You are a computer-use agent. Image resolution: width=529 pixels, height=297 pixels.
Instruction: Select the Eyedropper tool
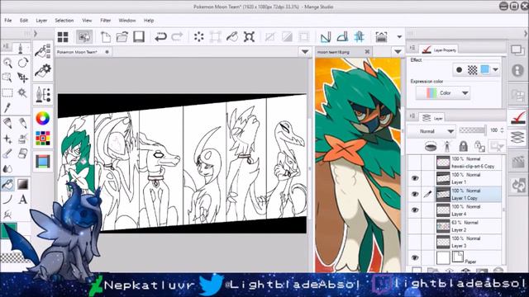tap(7, 108)
